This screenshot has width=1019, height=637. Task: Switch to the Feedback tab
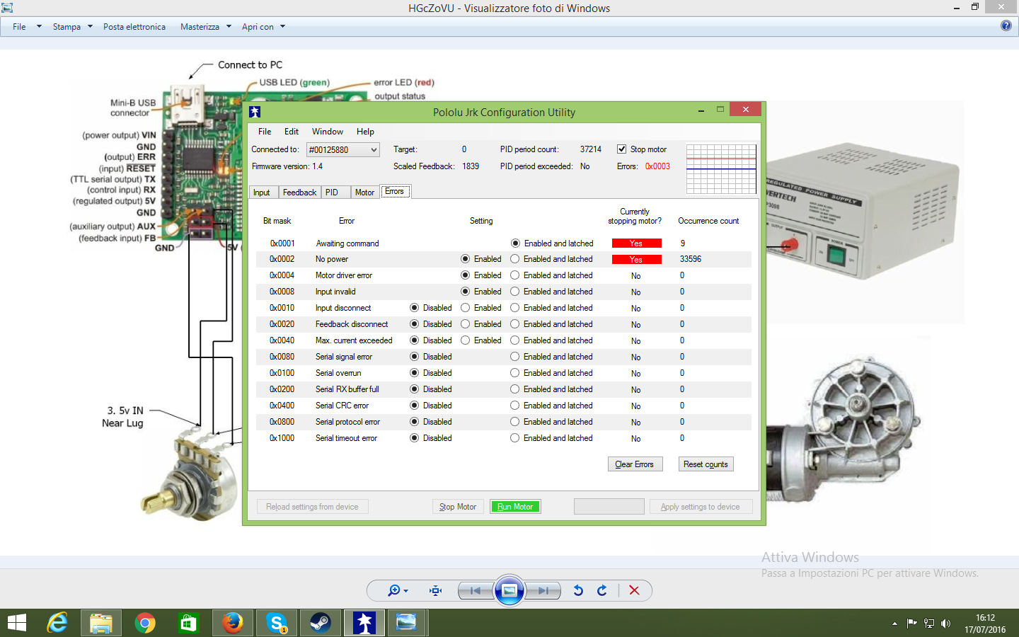click(x=299, y=193)
